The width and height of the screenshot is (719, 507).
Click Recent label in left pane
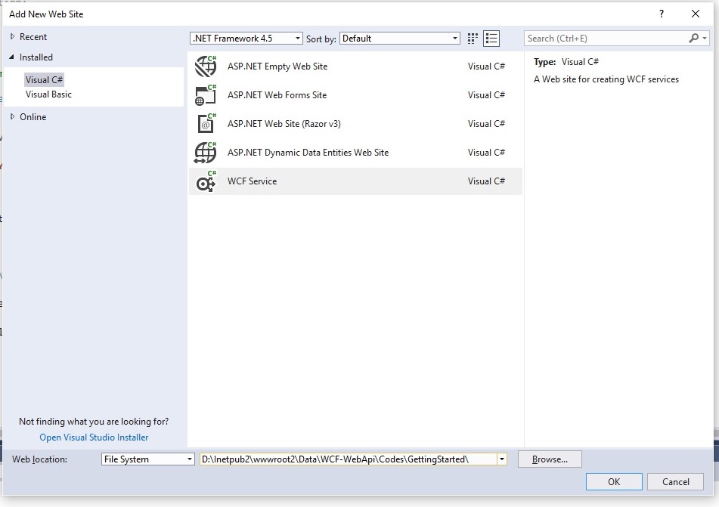33,37
